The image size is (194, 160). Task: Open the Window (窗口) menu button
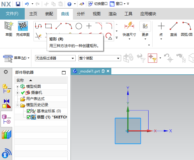[118, 4]
